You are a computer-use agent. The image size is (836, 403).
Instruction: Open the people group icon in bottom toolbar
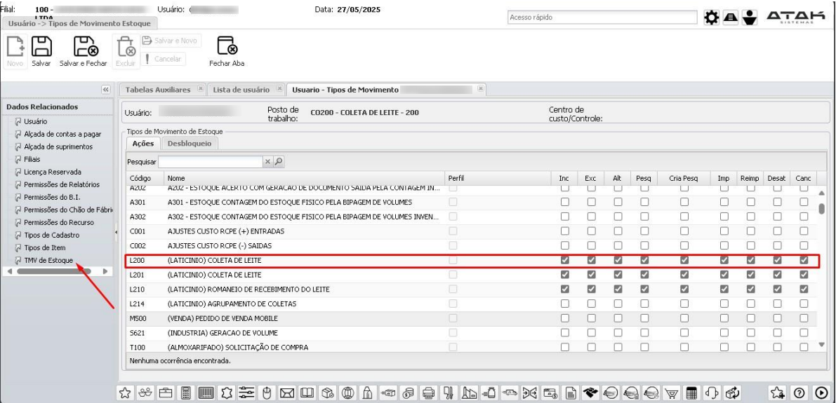point(145,393)
